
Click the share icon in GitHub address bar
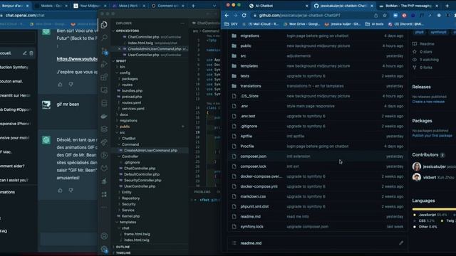coord(375,16)
